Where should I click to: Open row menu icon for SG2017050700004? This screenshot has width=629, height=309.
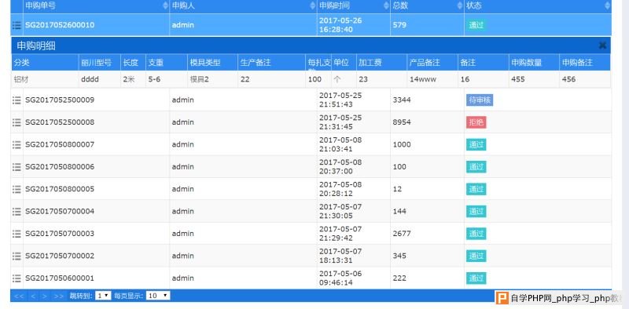pyautogui.click(x=17, y=211)
